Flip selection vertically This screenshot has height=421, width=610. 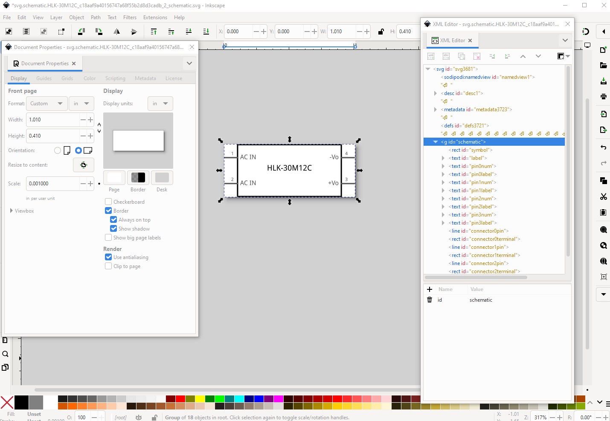point(134,32)
